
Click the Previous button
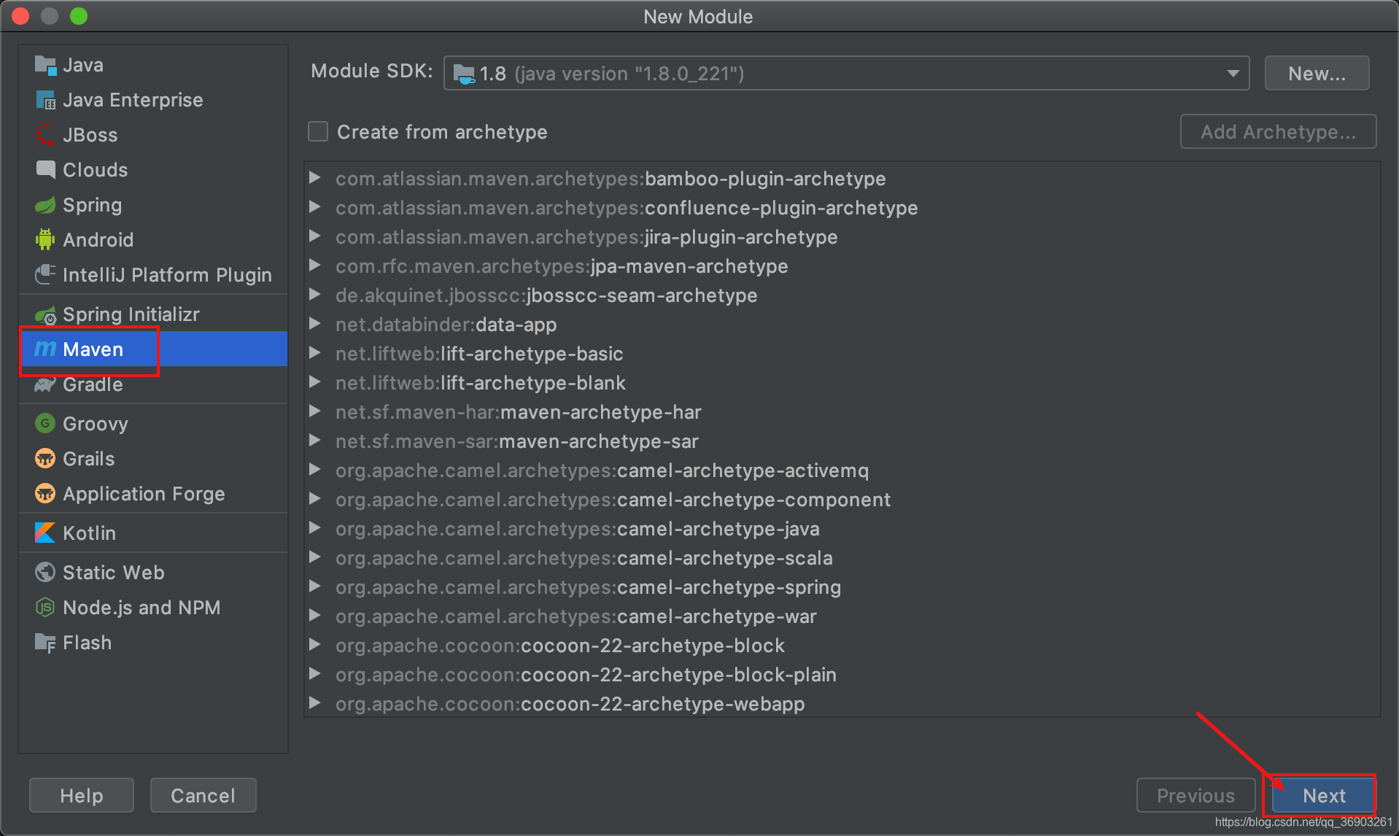[1195, 795]
